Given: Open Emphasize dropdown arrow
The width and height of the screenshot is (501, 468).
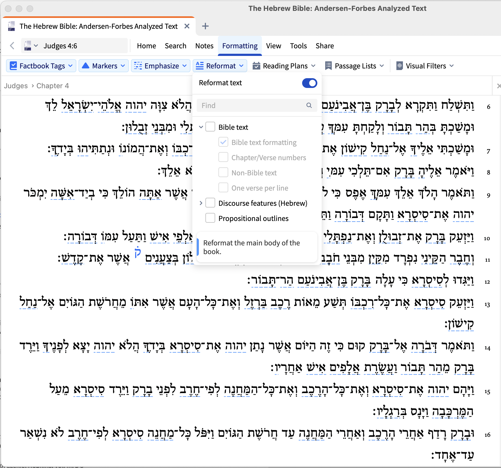Looking at the screenshot, I should point(184,66).
